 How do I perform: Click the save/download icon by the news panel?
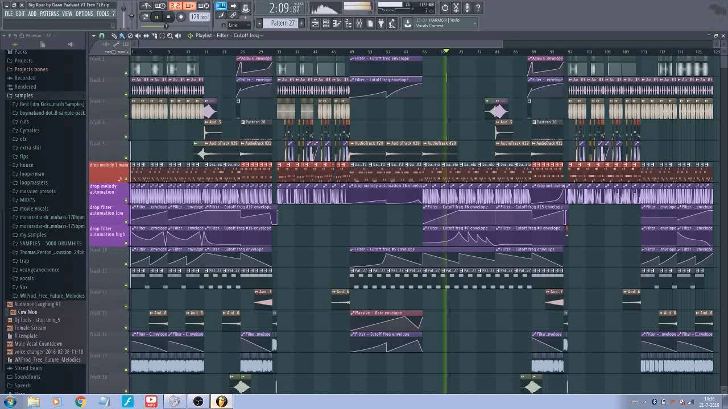coord(408,23)
